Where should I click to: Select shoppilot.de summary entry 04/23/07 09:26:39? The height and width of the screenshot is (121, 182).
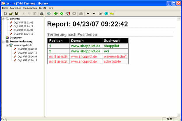click(27, 57)
